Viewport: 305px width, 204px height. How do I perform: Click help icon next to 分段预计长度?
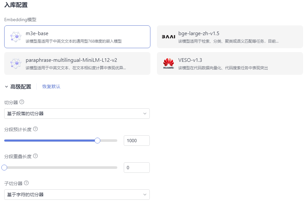pos(35,129)
